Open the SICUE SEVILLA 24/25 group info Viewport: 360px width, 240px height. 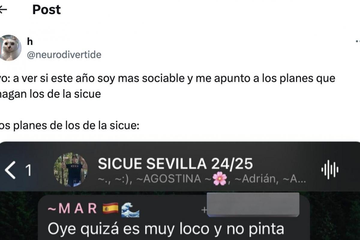pos(175,164)
